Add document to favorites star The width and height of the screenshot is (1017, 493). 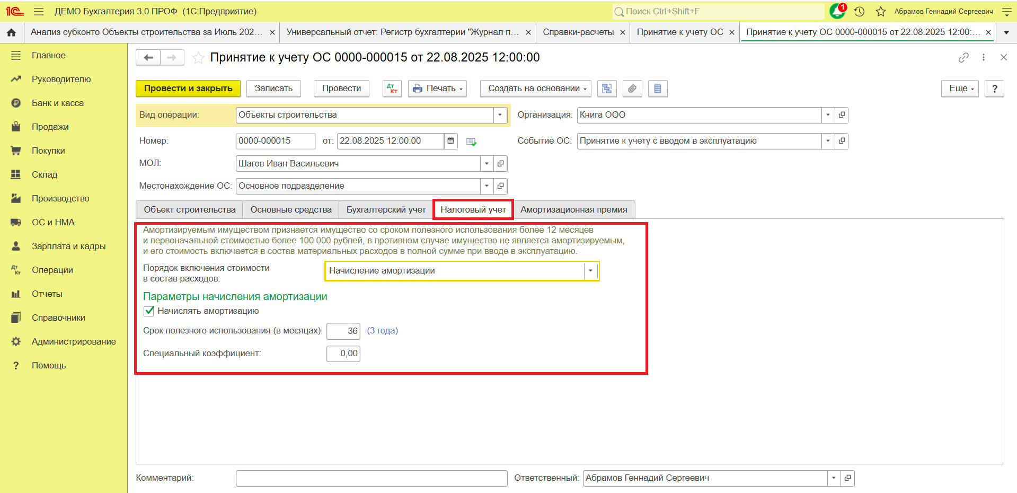click(198, 57)
